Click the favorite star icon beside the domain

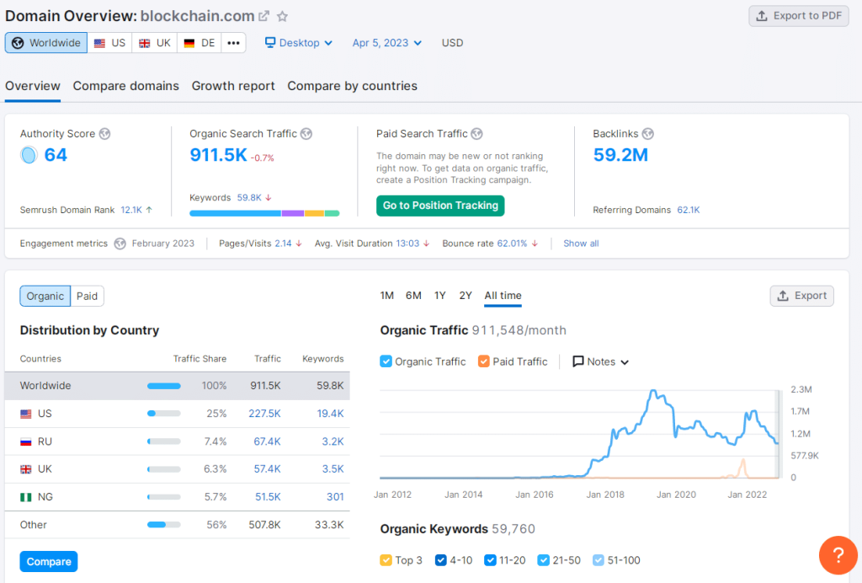(283, 16)
